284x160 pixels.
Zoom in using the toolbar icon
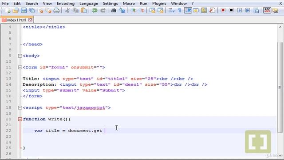pos(133,10)
